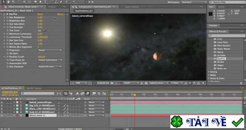Viewport: 246px width, 130px height.
Task: Open the Star Database dropdown
Action: coord(50,67)
